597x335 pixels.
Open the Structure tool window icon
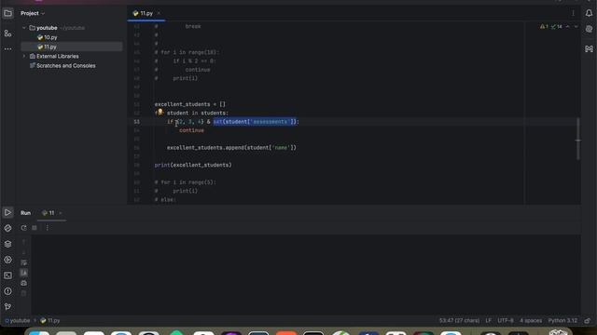point(7,33)
